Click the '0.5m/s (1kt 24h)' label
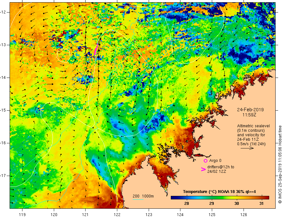 coord(251,144)
